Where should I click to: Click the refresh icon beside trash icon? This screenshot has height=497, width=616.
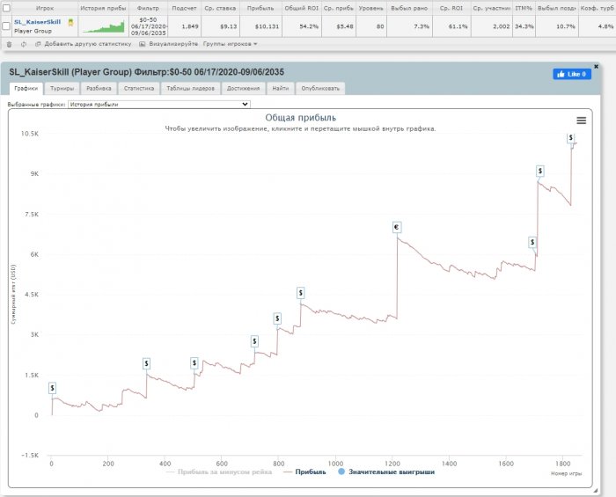point(24,44)
